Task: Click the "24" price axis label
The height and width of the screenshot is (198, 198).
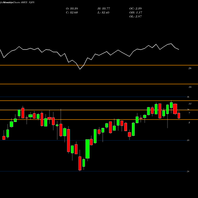Action: tap(188, 171)
